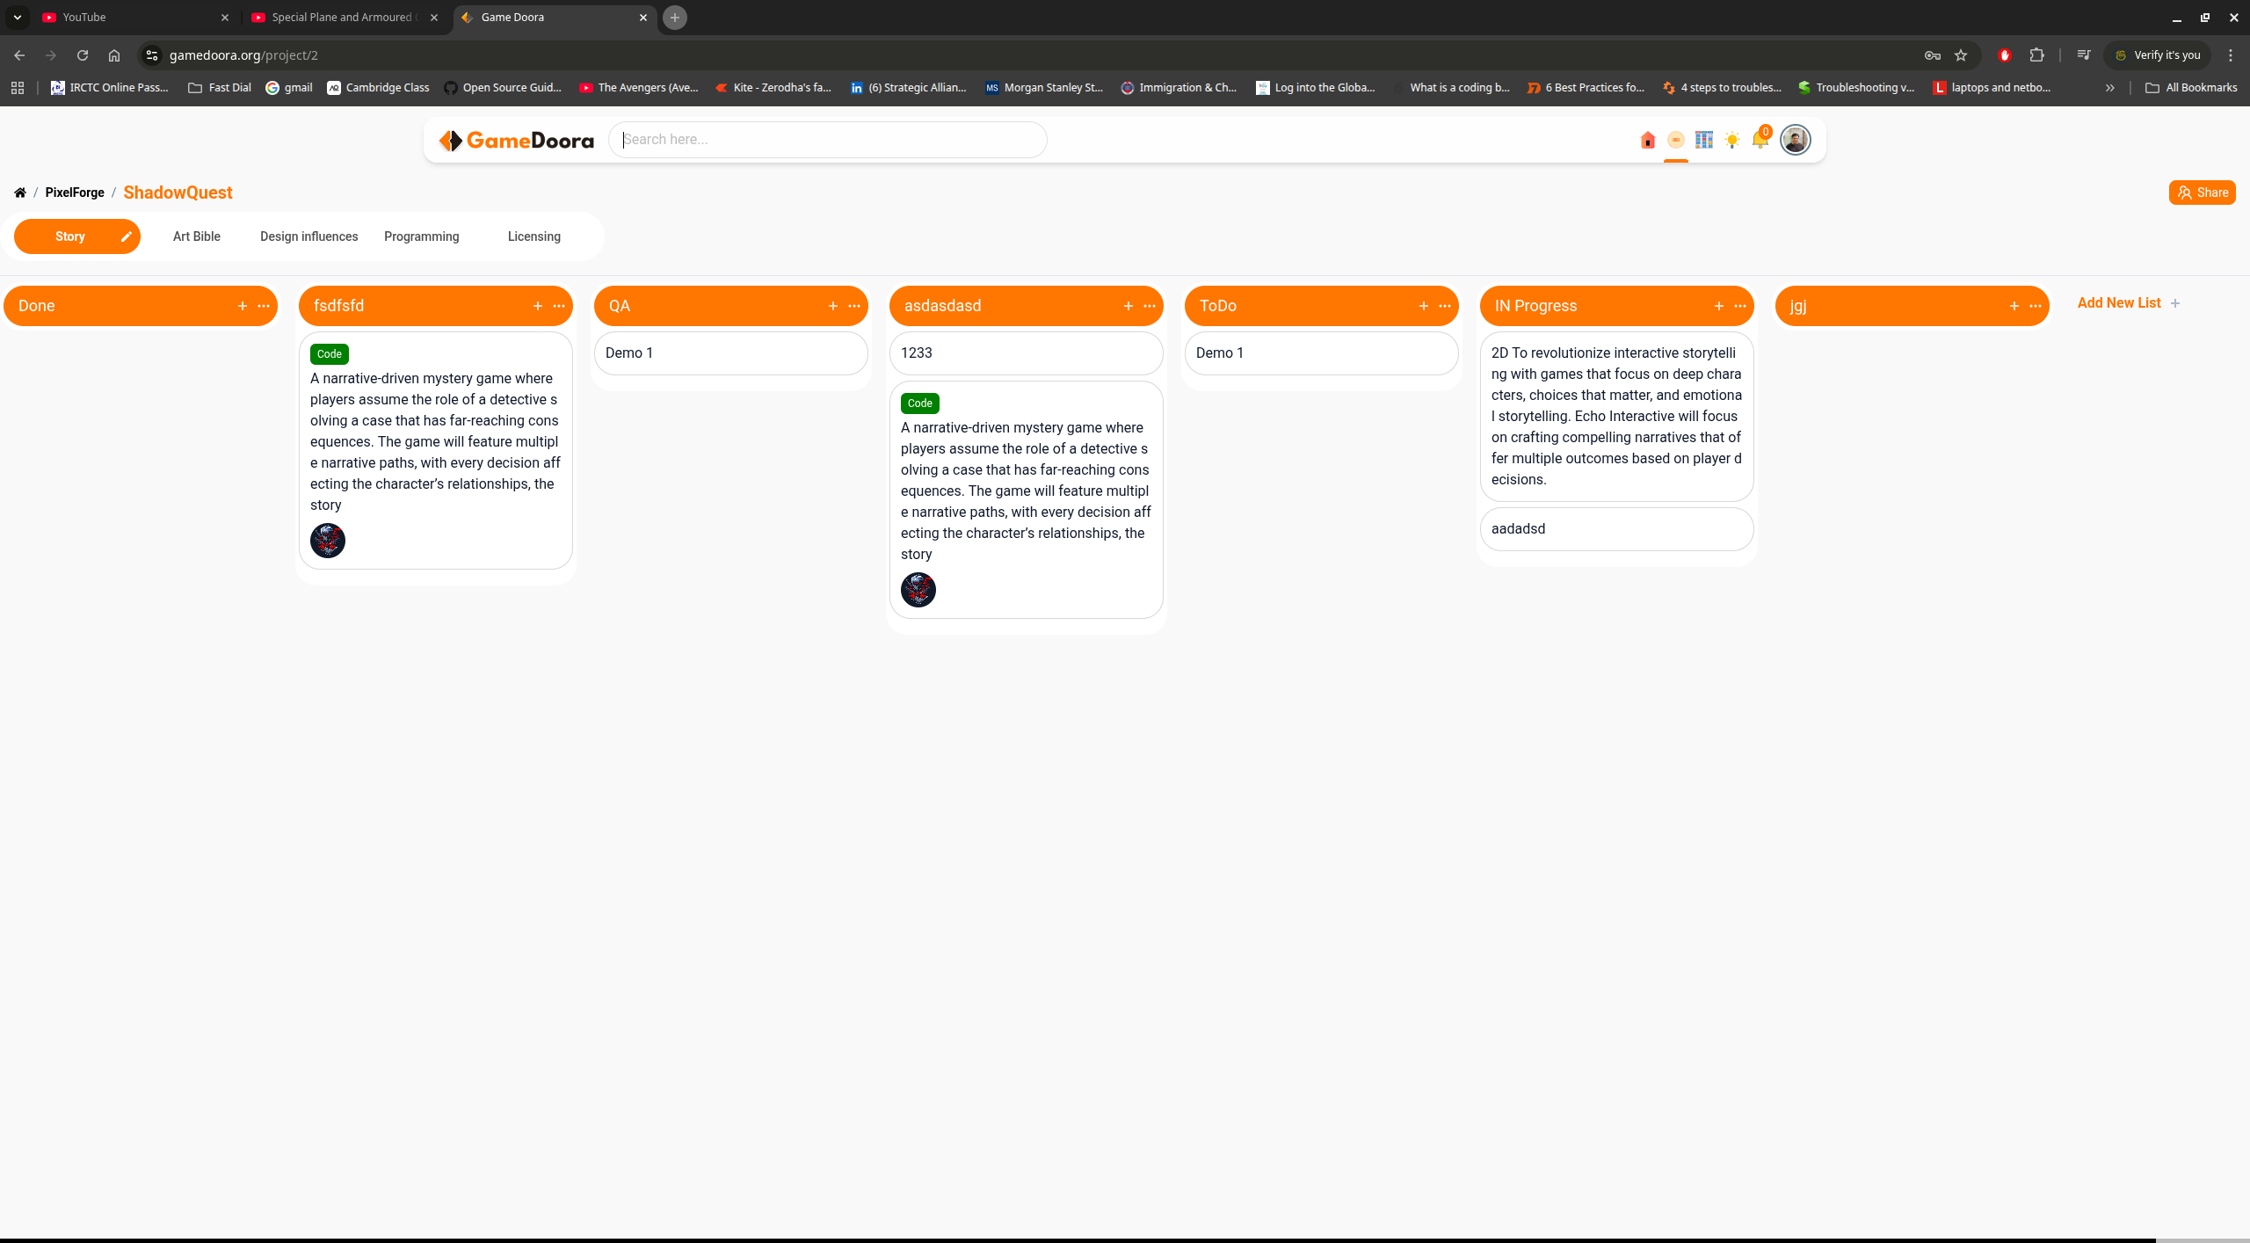This screenshot has width=2250, height=1243.
Task: Close the Special Plane and Armoured tab
Action: [x=434, y=18]
